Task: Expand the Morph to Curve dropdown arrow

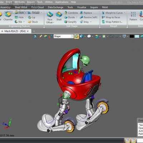Action: pyautogui.click(x=124, y=13)
